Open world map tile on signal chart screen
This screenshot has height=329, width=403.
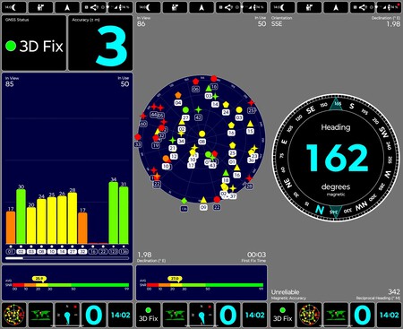[x=40, y=315]
